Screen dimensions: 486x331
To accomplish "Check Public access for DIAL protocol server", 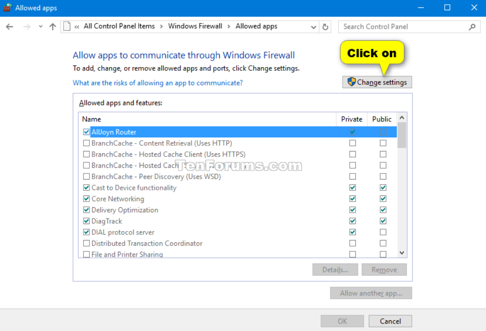I will coord(383,232).
